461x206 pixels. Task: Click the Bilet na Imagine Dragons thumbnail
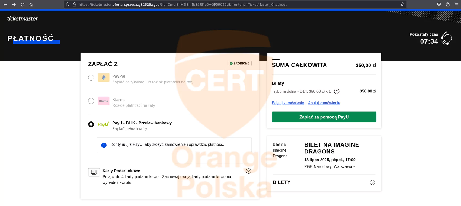point(280,150)
